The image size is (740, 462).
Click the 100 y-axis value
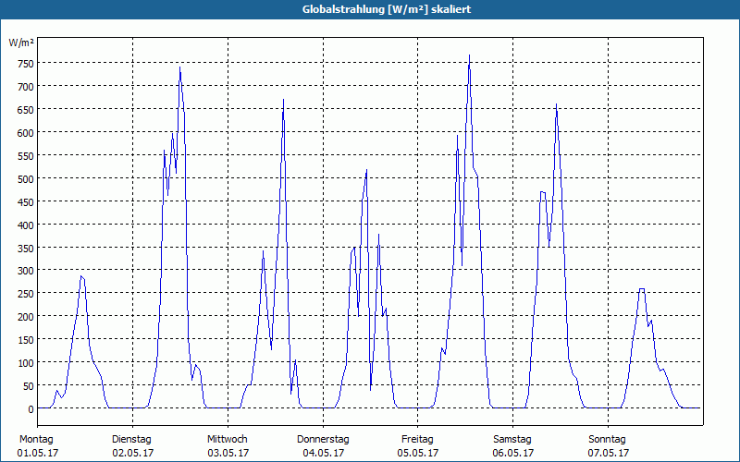click(25, 363)
